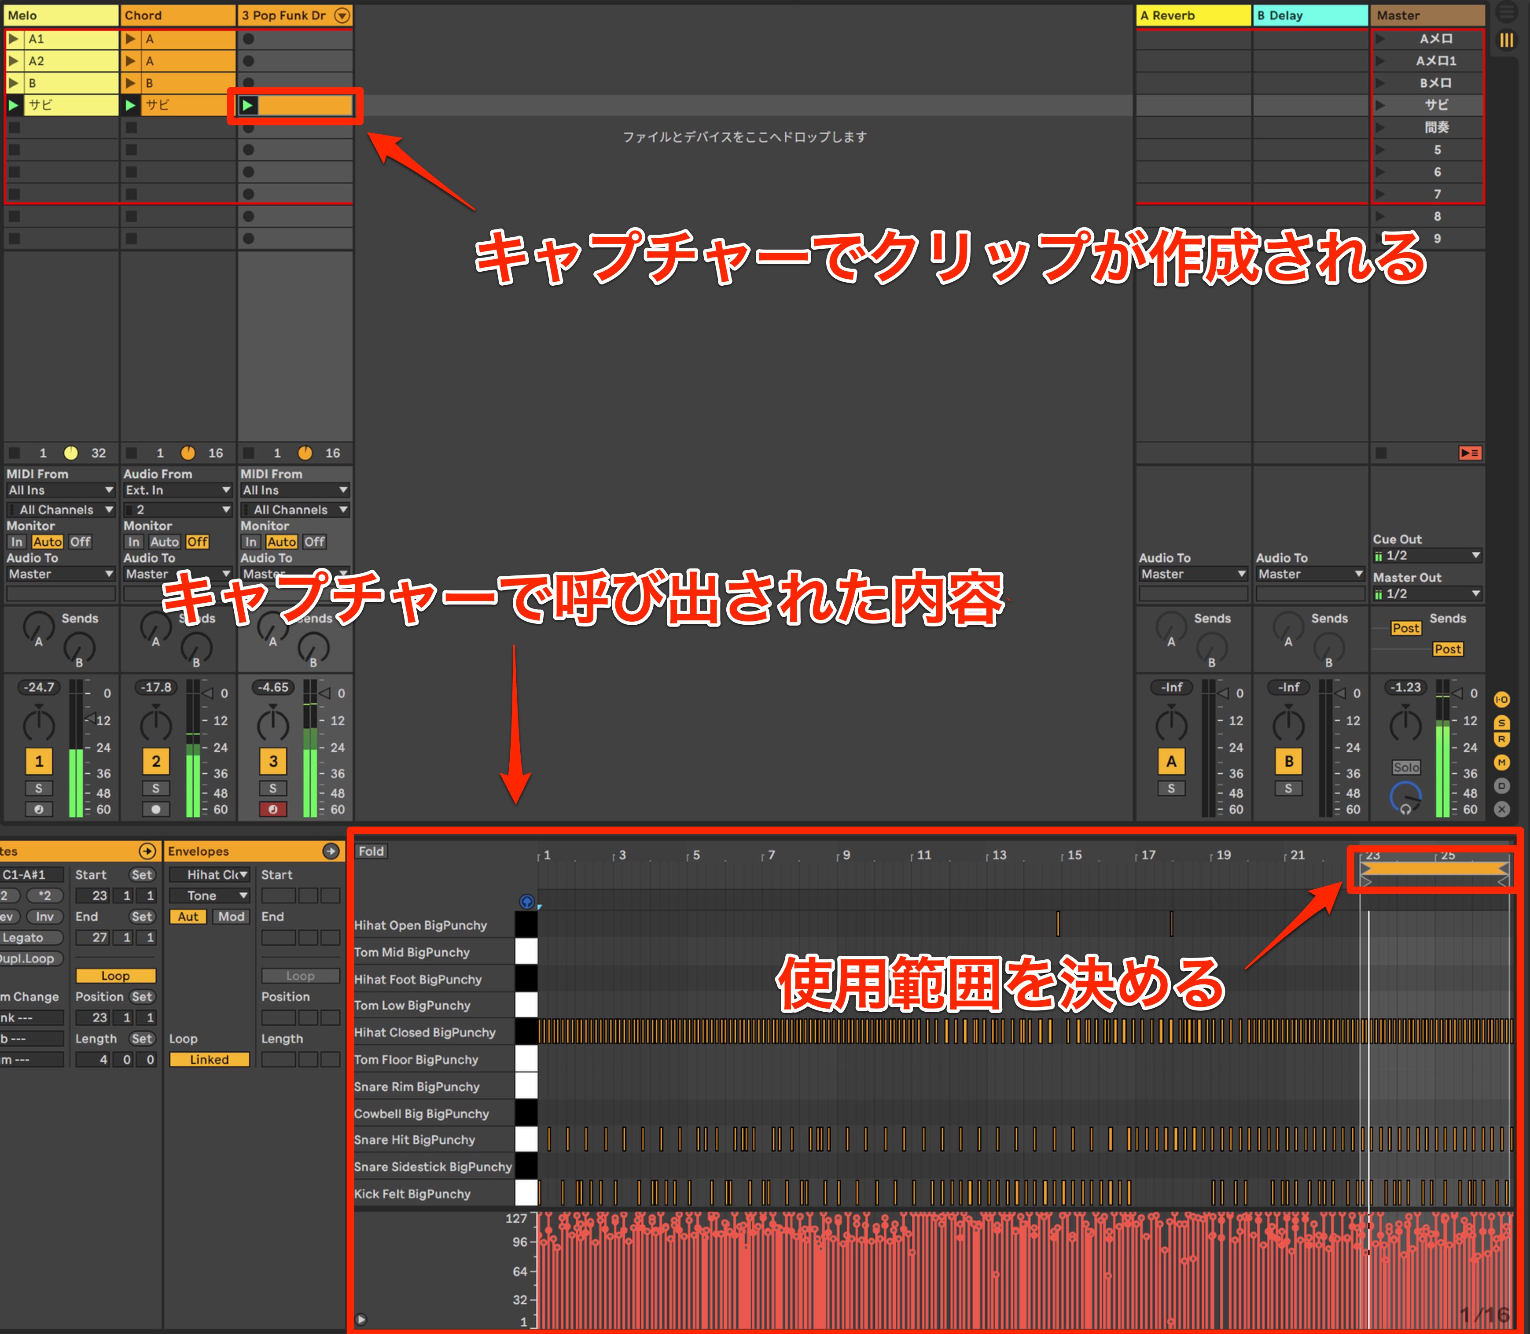Click the Mod envelope button

tap(231, 916)
